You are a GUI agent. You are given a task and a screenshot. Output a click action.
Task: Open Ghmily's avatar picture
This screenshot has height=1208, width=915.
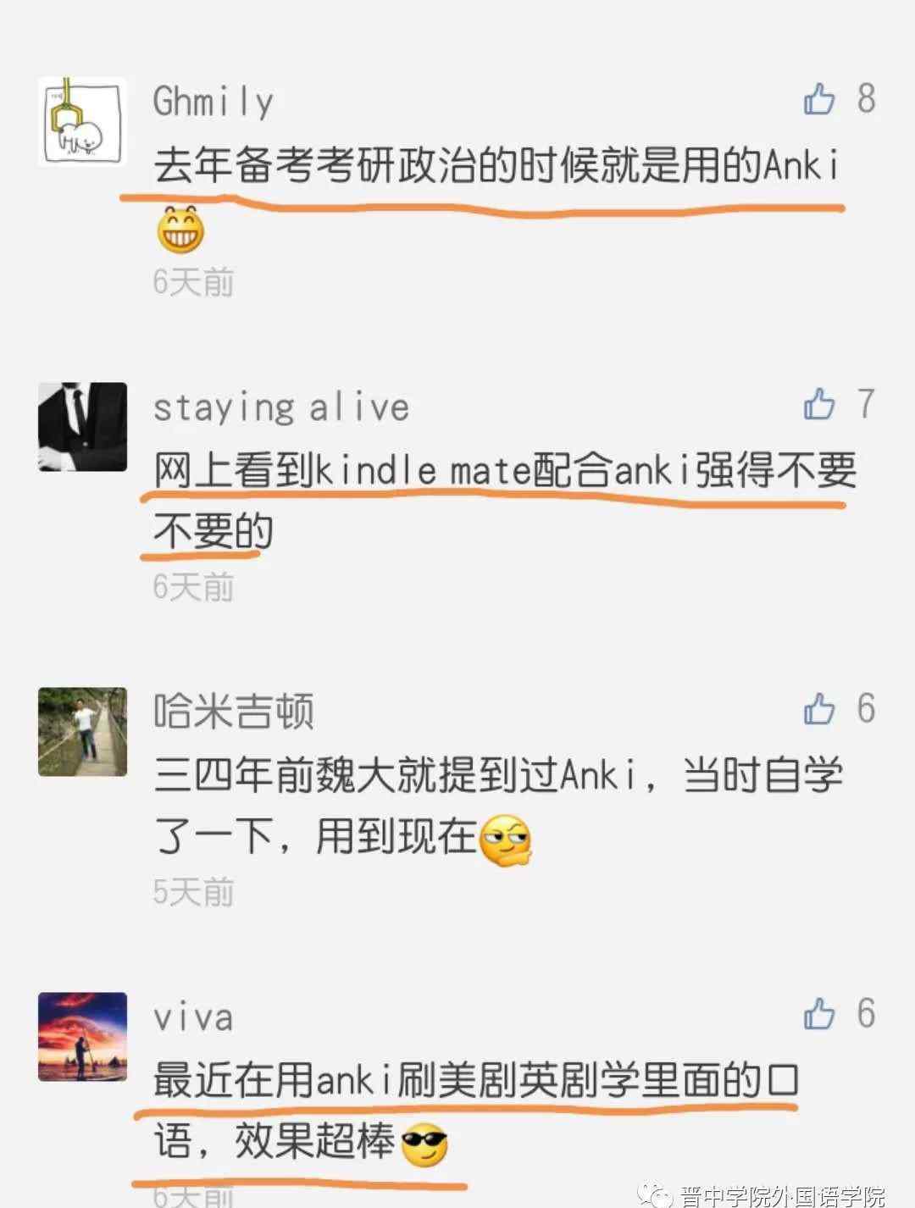click(x=82, y=122)
